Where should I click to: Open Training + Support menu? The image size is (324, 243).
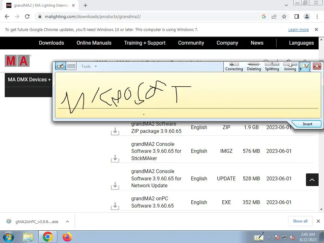145,43
